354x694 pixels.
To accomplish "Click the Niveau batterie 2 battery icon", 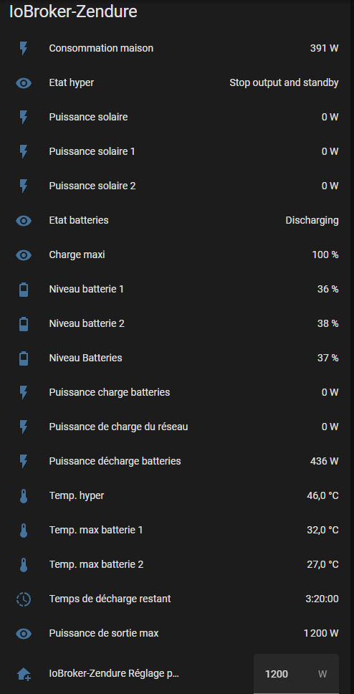I will (24, 323).
